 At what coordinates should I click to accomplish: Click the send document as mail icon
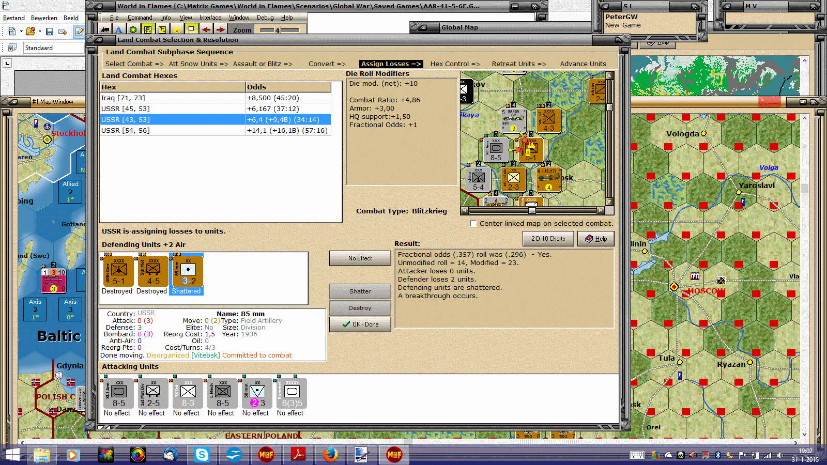(63, 32)
